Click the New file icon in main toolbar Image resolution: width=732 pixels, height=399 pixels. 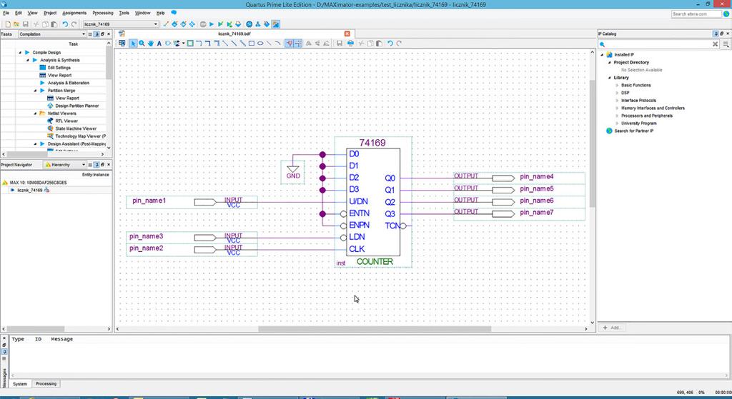click(7, 24)
